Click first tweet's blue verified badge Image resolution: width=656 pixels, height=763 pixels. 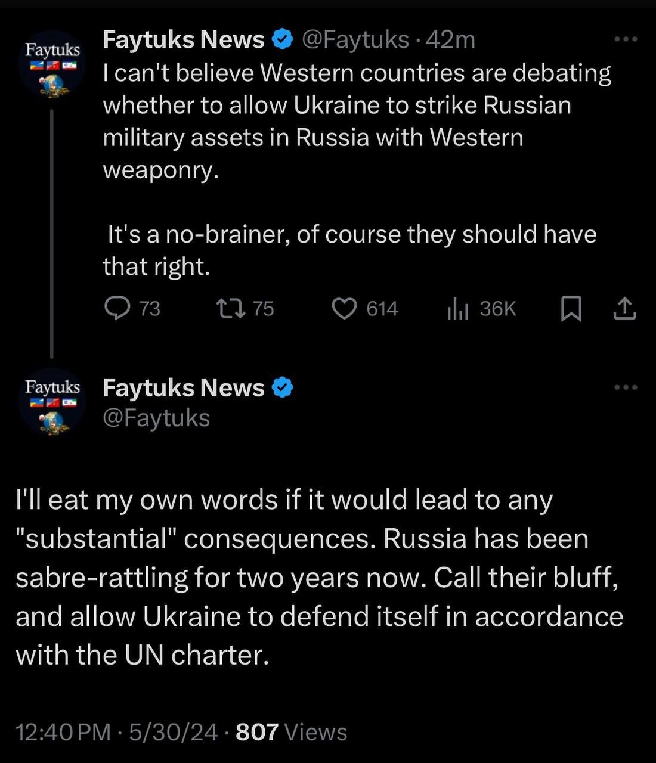283,39
